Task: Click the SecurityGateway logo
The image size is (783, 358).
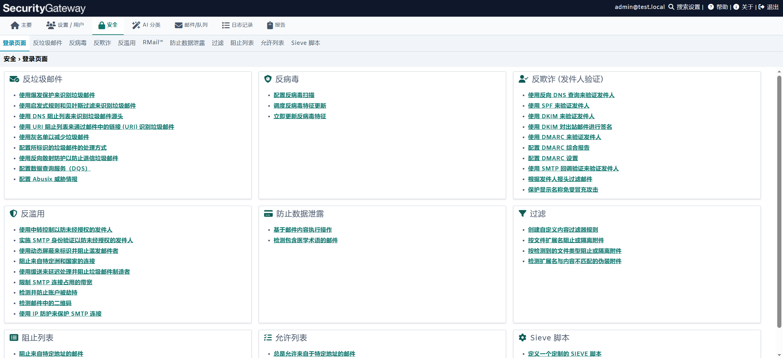Action: point(44,8)
